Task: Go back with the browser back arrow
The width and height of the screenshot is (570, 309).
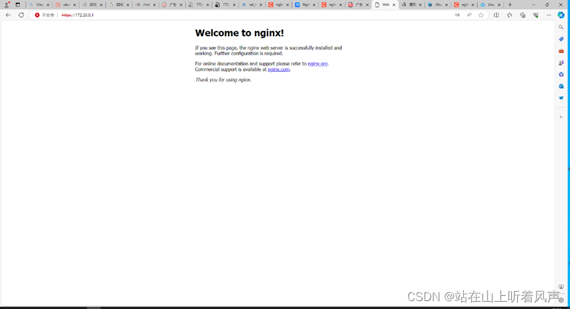Action: pyautogui.click(x=8, y=15)
